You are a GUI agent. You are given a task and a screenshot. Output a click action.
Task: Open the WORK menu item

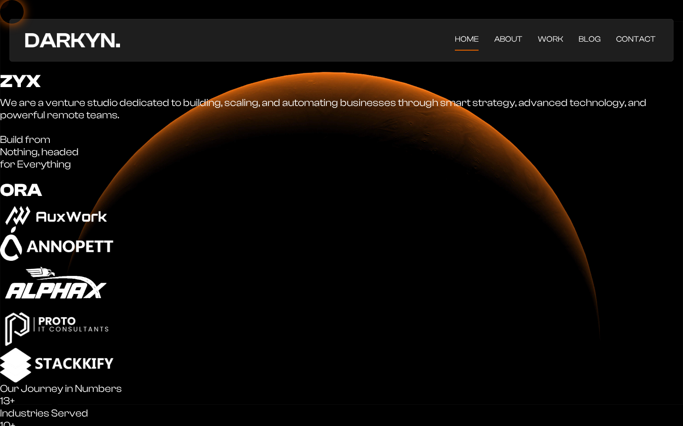(x=550, y=39)
